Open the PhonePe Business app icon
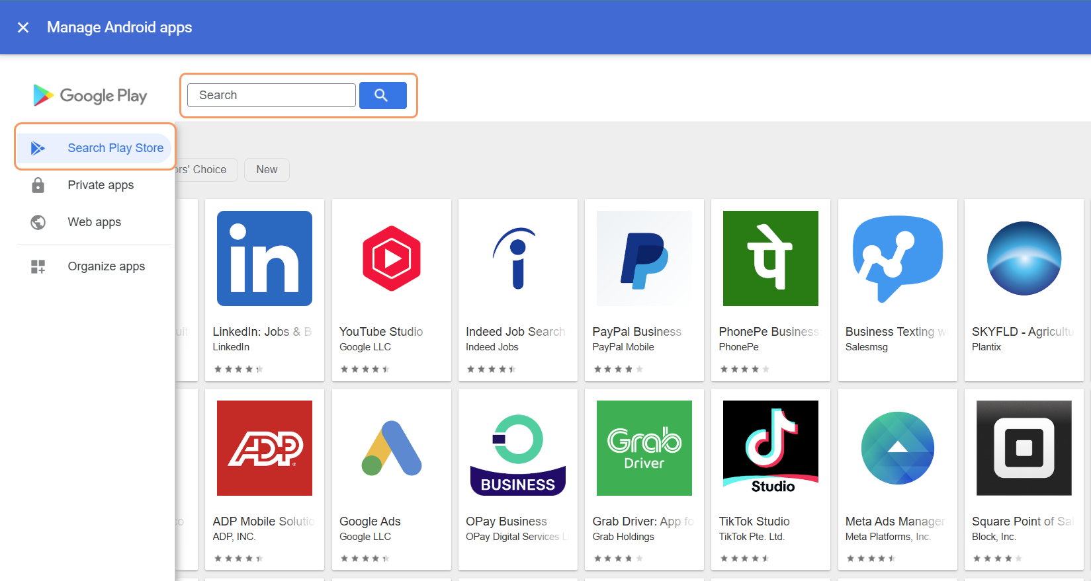Screen dimensions: 1091x581 click(770, 258)
